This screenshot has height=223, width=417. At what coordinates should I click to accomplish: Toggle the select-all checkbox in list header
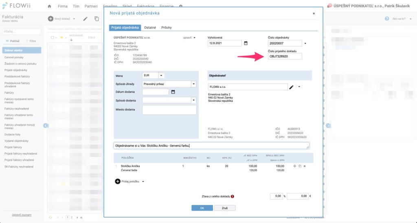click(53, 38)
